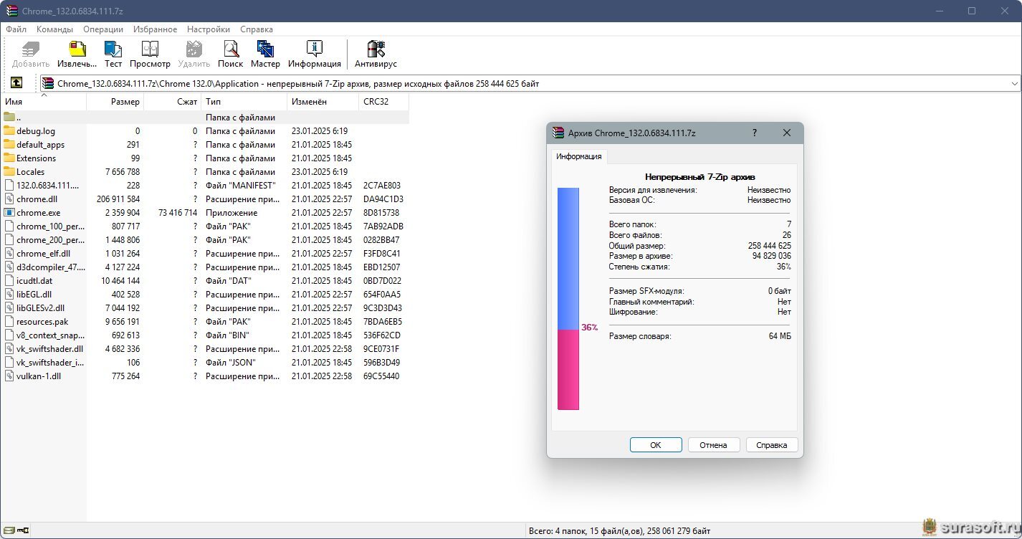Screen dimensions: 1022x539
Task: Select the v8_context_snap... file row
Action: pyautogui.click(x=205, y=335)
